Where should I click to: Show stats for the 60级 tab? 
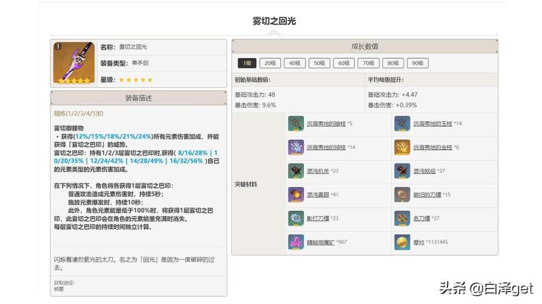(343, 63)
